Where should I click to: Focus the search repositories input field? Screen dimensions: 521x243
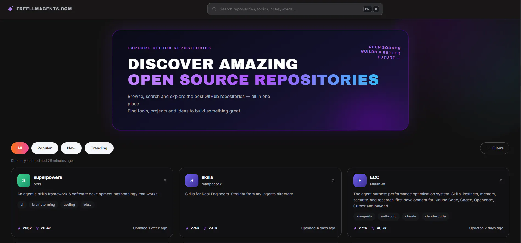295,9
